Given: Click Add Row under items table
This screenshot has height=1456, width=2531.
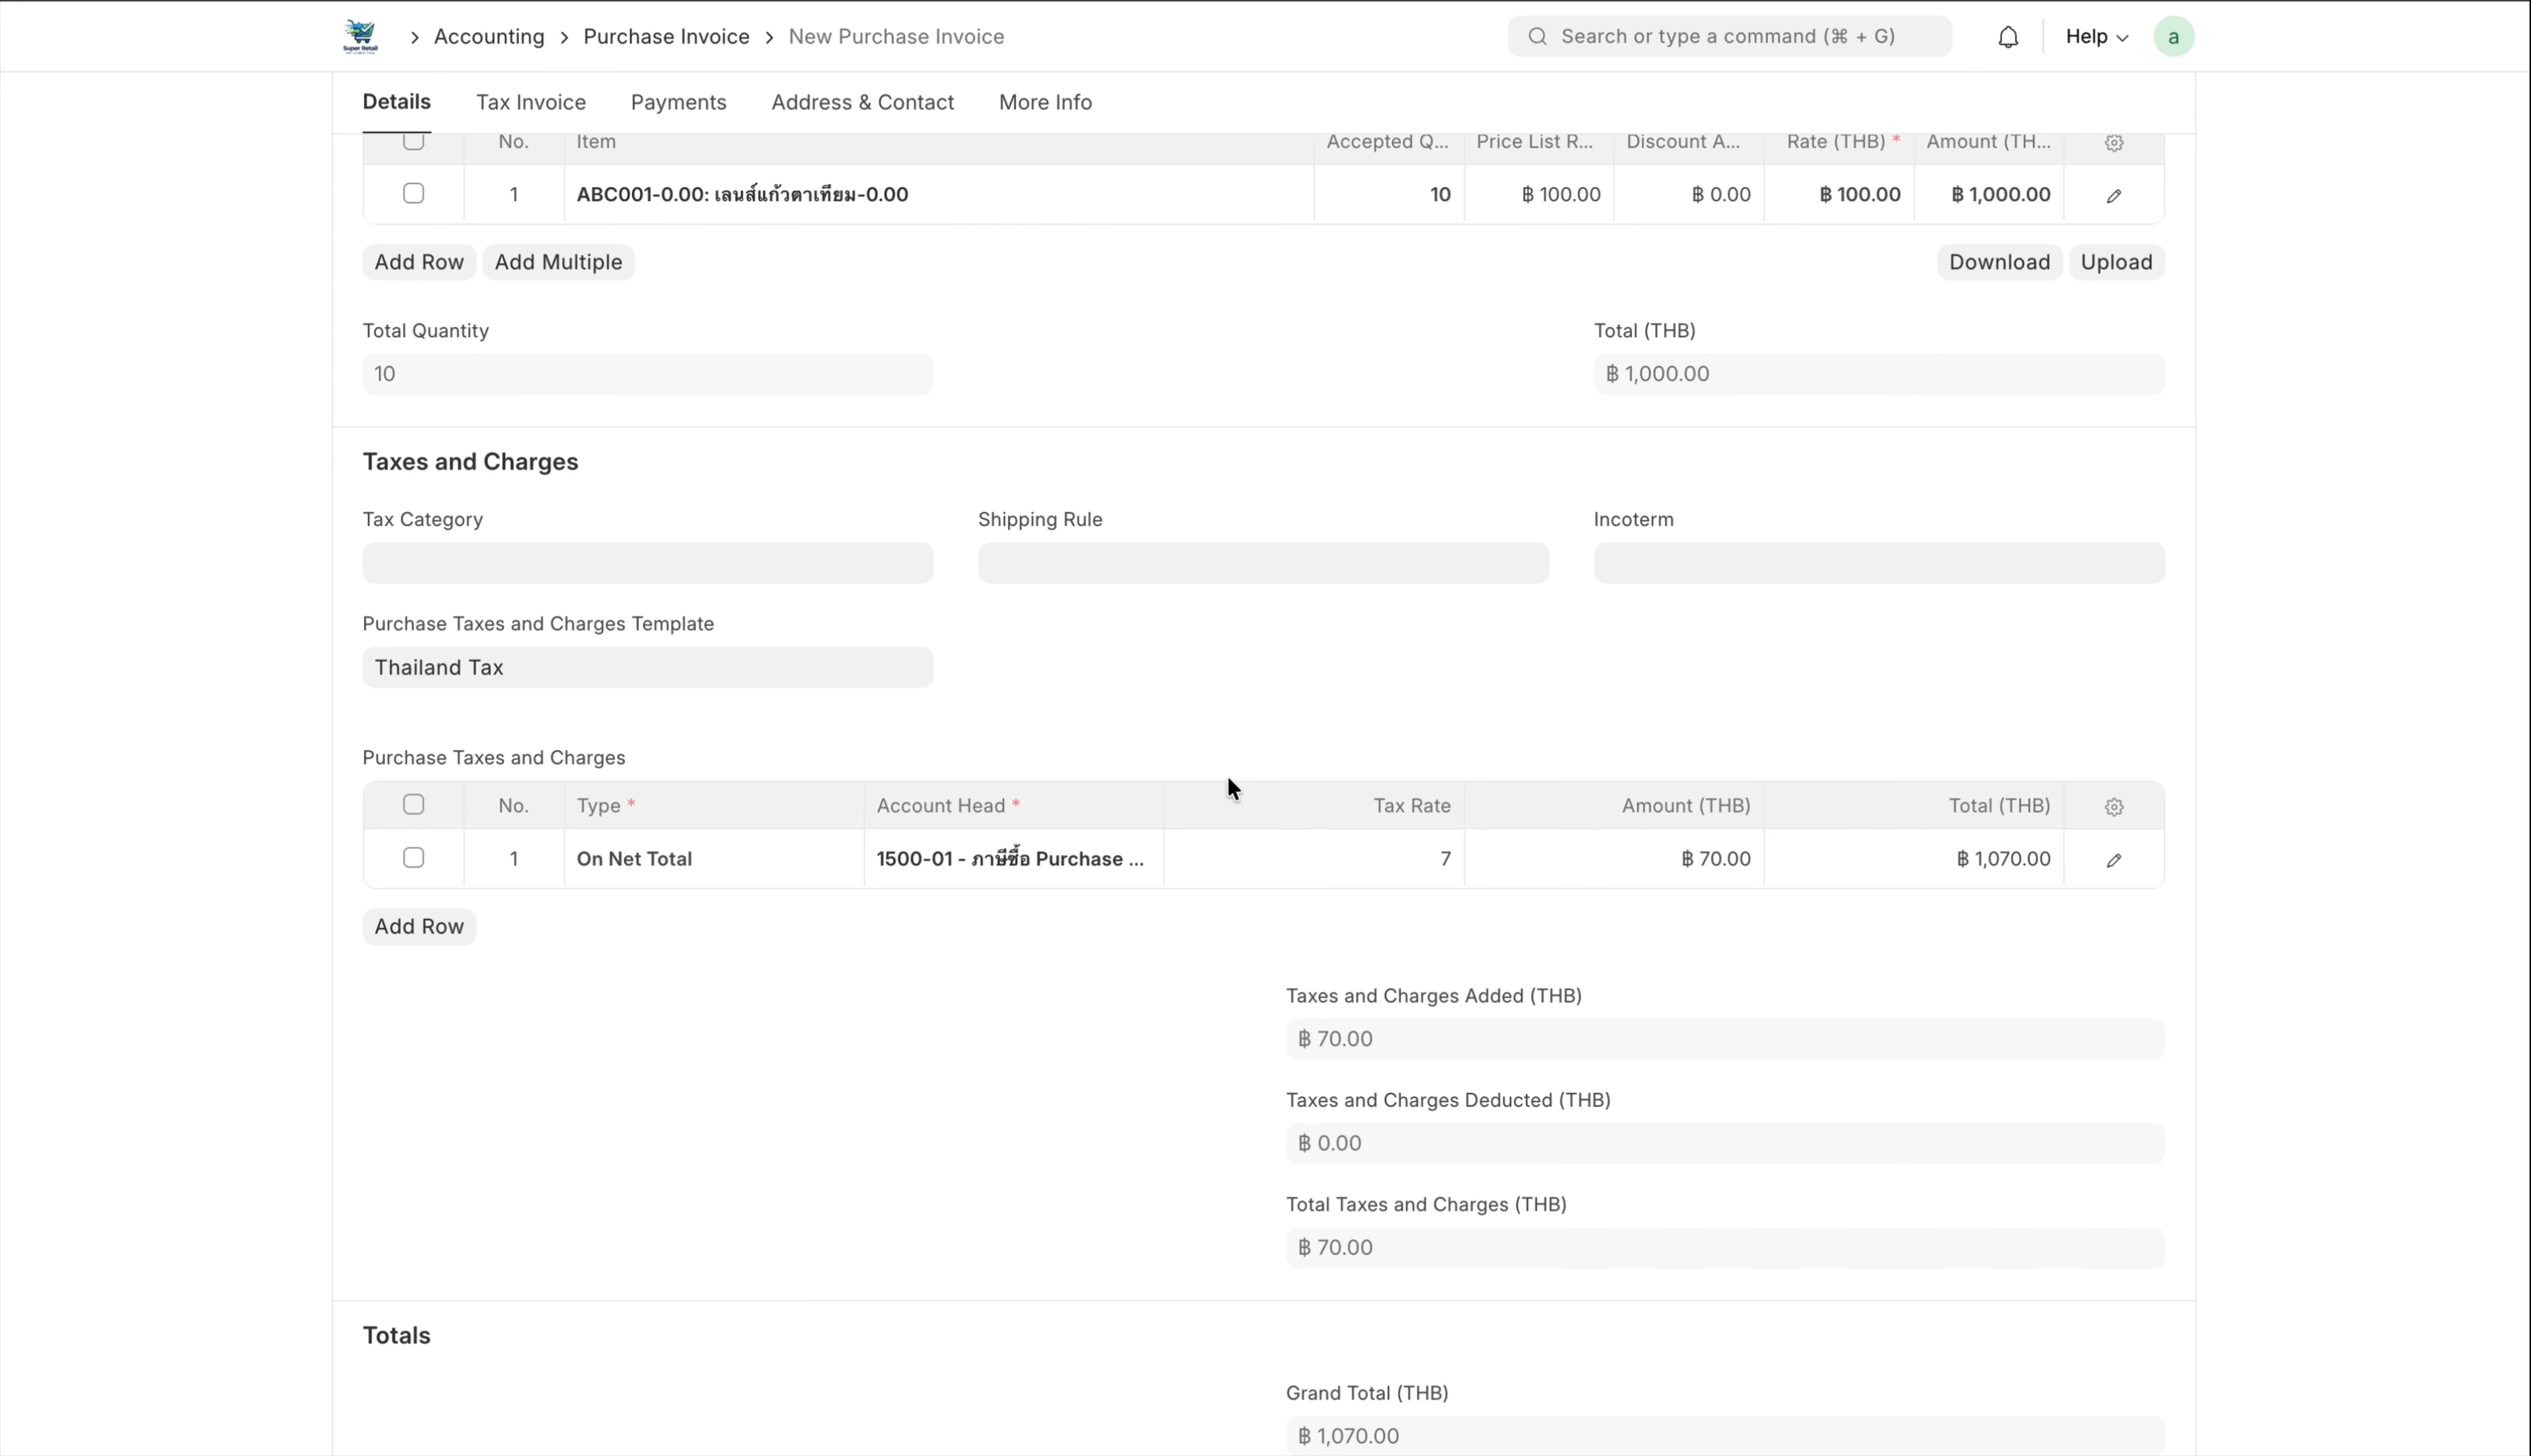Looking at the screenshot, I should point(419,262).
